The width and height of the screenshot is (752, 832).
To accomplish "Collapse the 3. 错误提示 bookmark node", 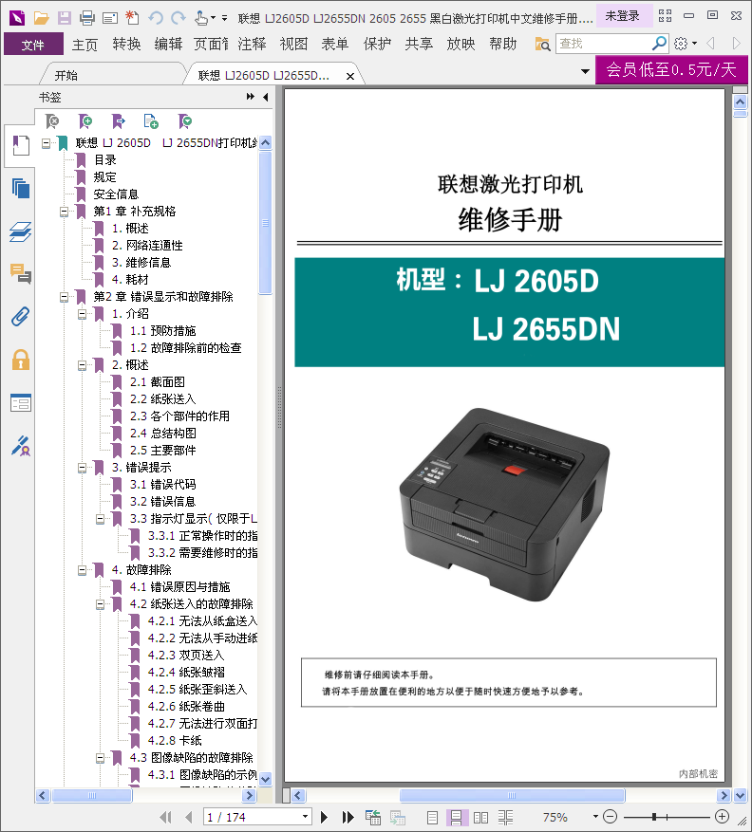I will 83,468.
